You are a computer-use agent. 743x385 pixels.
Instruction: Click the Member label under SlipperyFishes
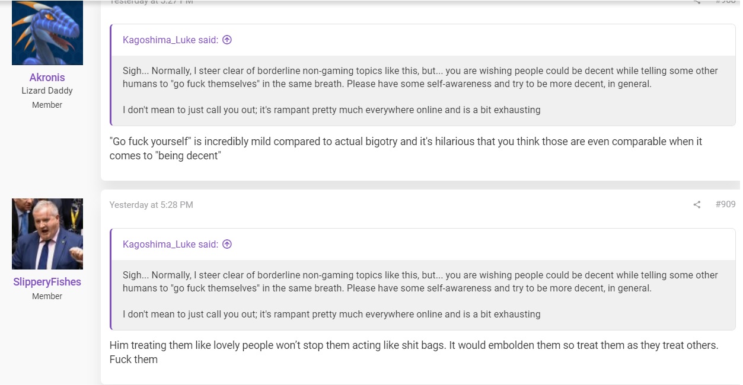(47, 296)
